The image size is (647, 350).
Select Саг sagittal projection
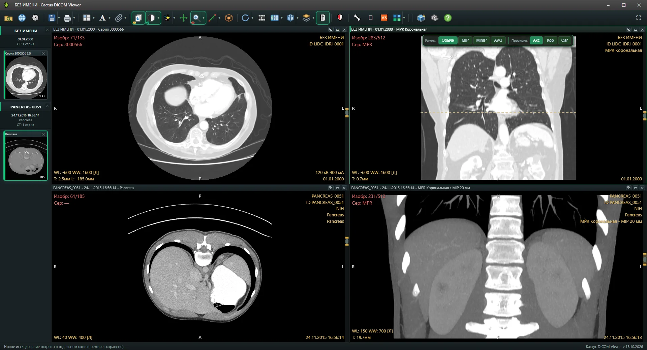pos(564,40)
